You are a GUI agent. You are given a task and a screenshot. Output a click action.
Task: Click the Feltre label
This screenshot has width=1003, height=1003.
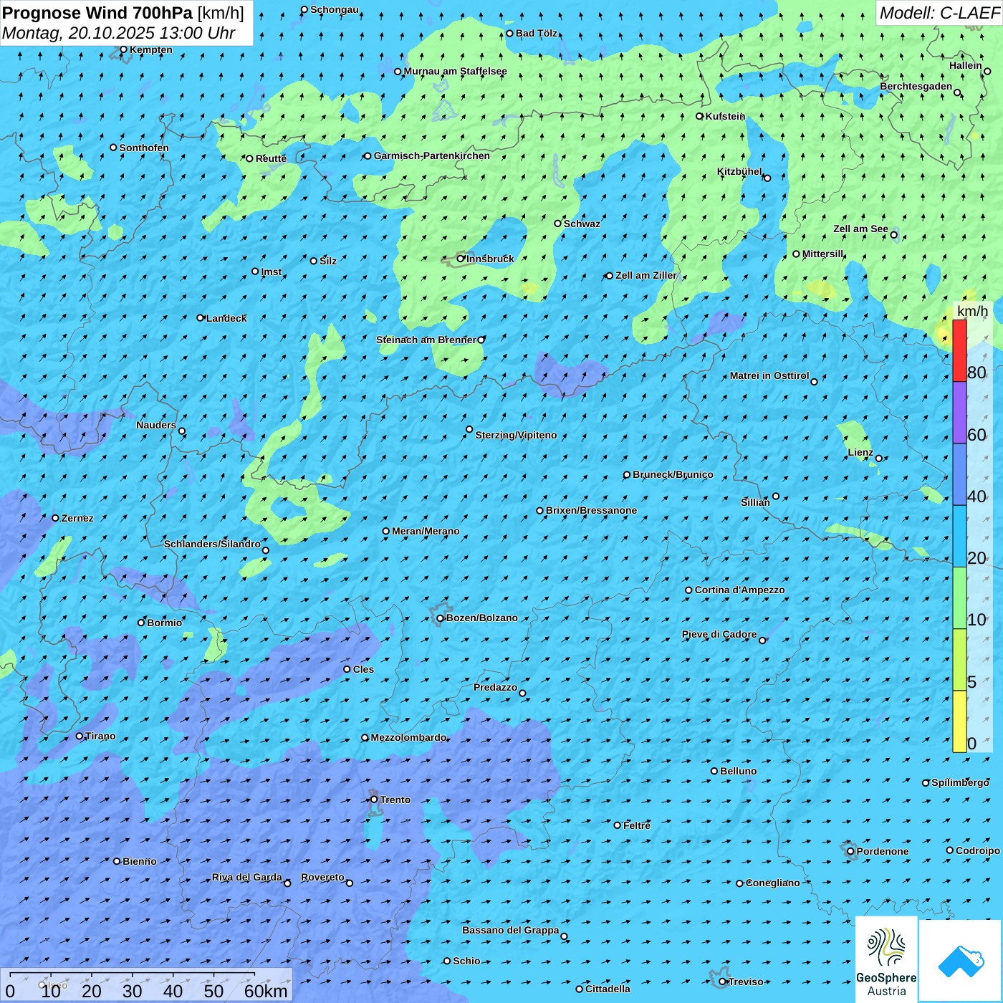637,825
